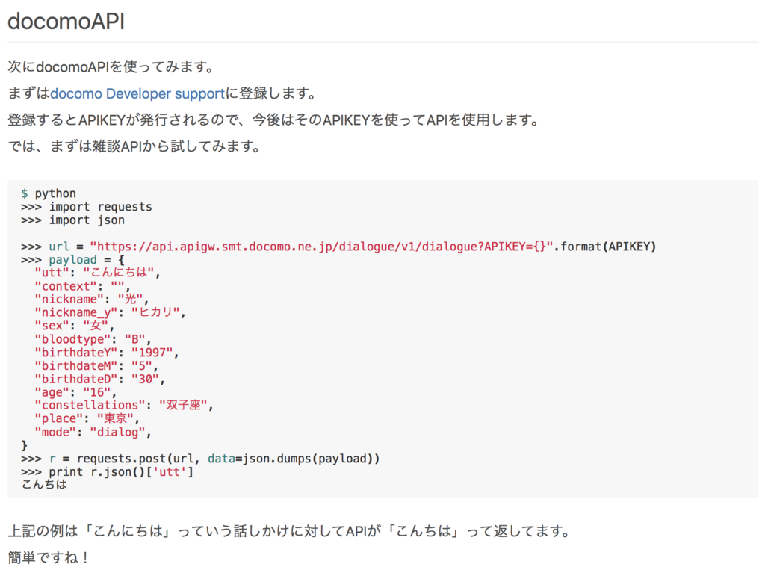Click the text '簡単ですね！'
The width and height of the screenshot is (765, 570).
tap(49, 557)
